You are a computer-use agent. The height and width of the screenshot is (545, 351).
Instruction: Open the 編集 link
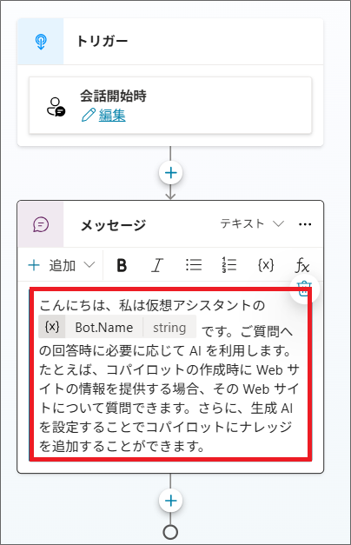point(112,115)
